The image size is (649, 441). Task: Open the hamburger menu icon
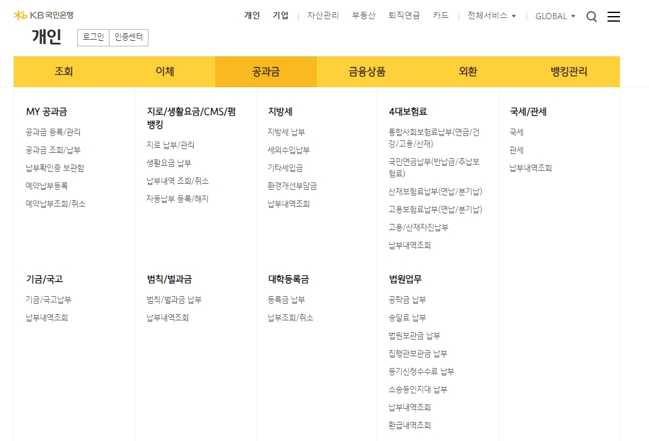click(x=614, y=17)
